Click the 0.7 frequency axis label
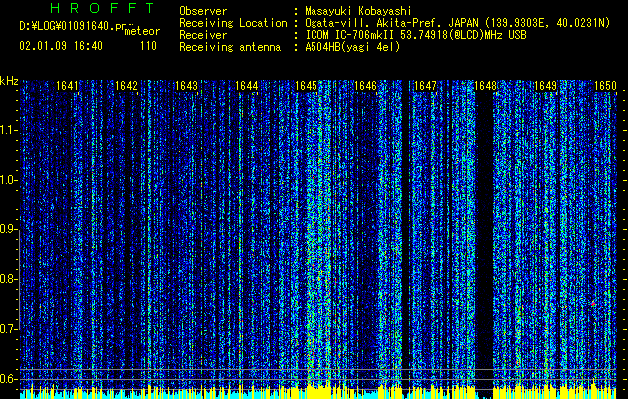The image size is (628, 399). (8, 329)
